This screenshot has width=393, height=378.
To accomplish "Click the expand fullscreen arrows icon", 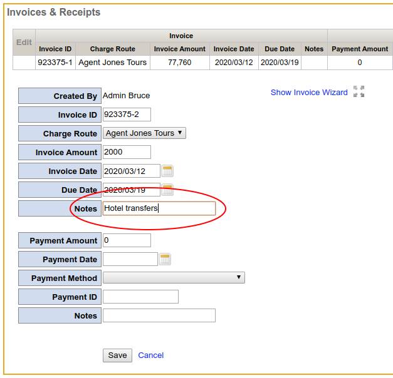I will (359, 92).
